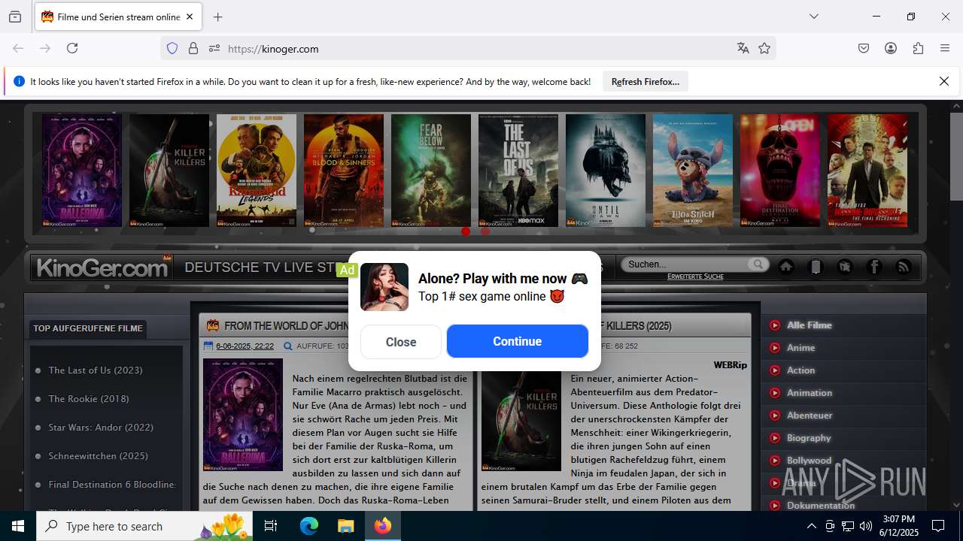Open a new tab with plus button

pyautogui.click(x=217, y=17)
